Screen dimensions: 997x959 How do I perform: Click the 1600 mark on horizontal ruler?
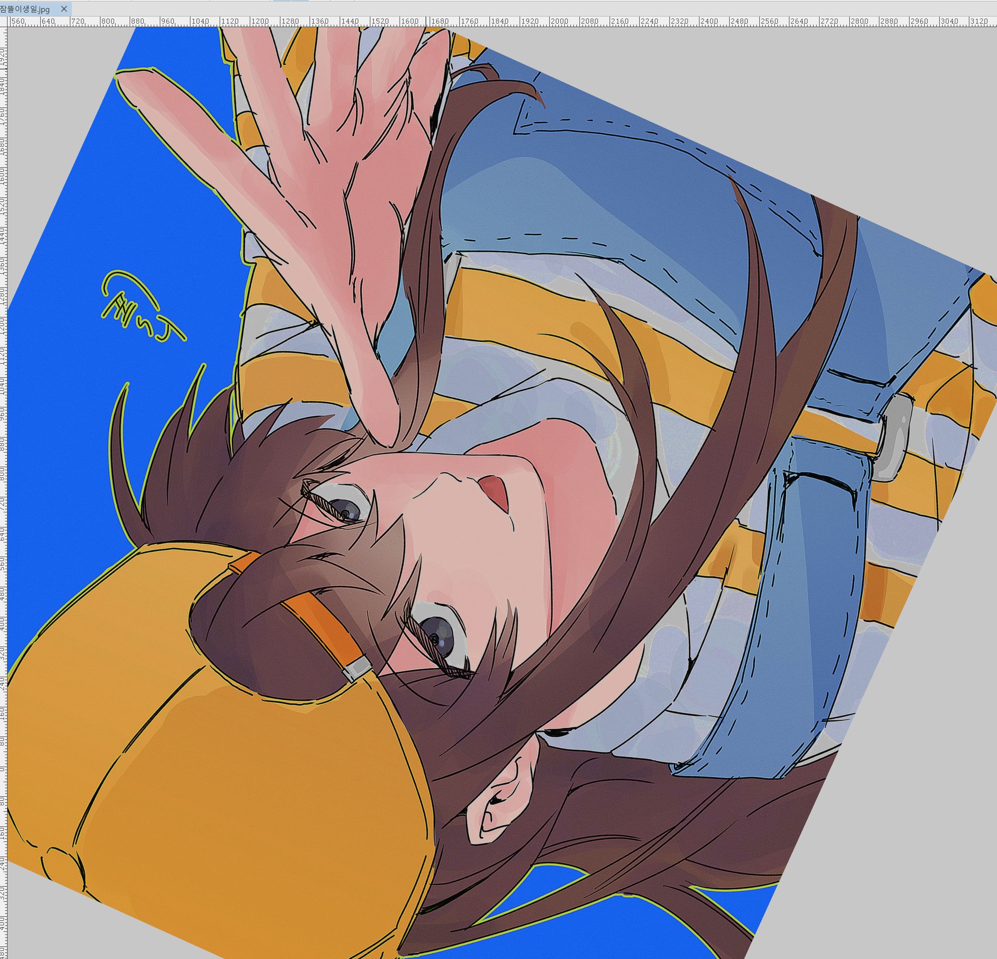410,22
